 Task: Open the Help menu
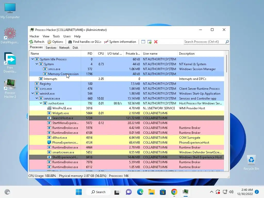pyautogui.click(x=77, y=36)
